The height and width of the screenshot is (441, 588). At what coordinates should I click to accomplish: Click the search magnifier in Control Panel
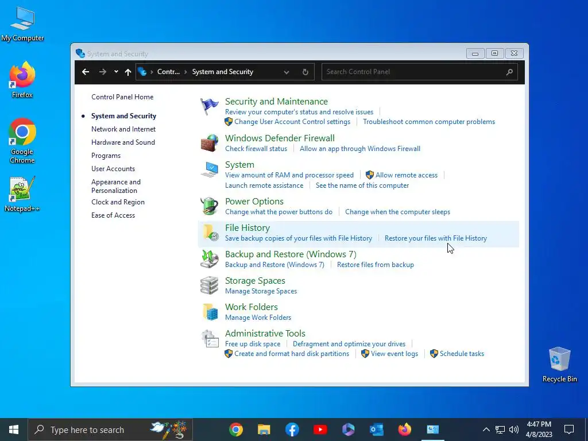pos(509,72)
